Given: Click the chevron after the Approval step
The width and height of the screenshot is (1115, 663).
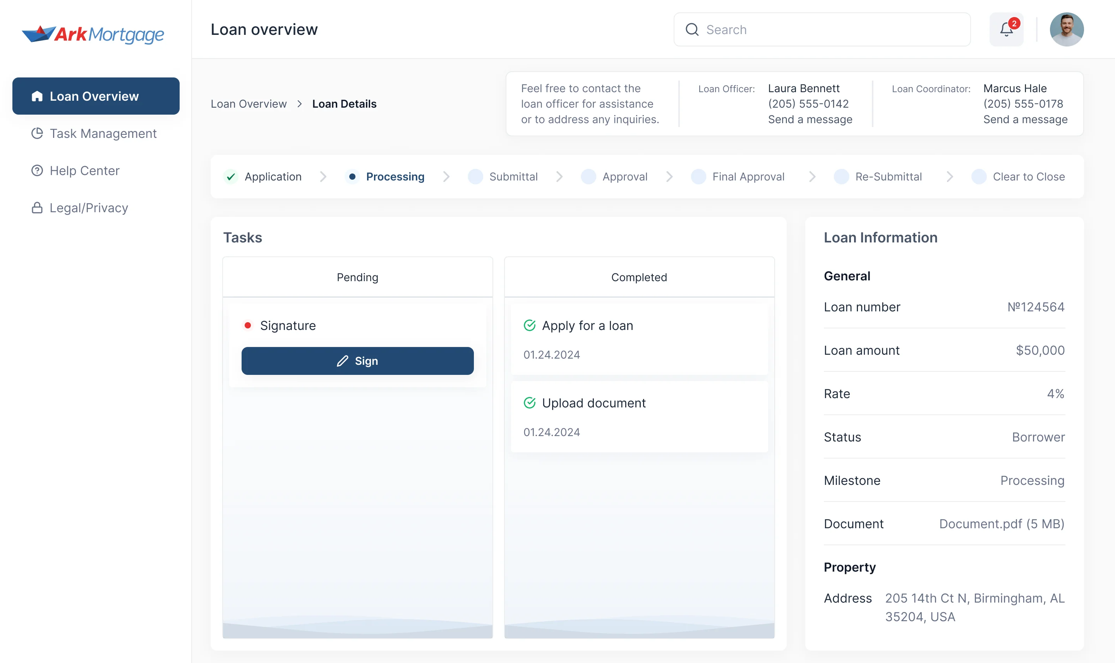Looking at the screenshot, I should (x=669, y=177).
